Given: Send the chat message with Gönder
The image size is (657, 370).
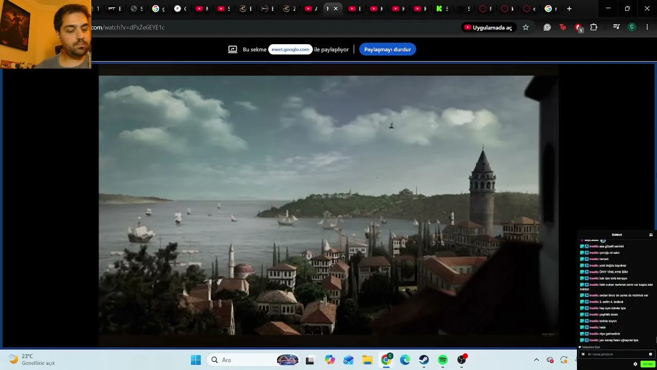Looking at the screenshot, I should 648,364.
